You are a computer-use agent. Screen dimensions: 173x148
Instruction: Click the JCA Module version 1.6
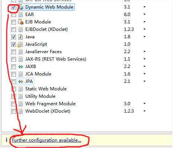tap(127, 74)
